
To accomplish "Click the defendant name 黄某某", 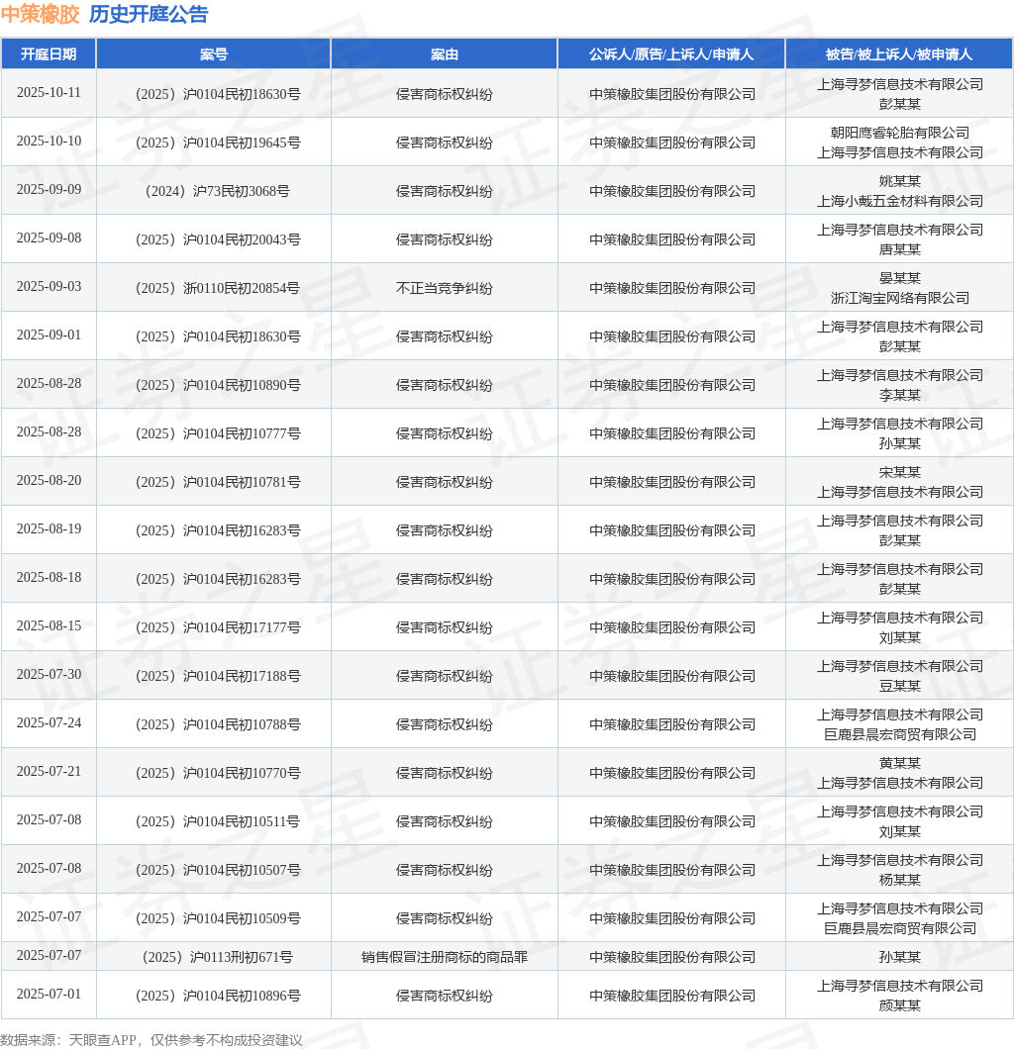I will pos(899,763).
